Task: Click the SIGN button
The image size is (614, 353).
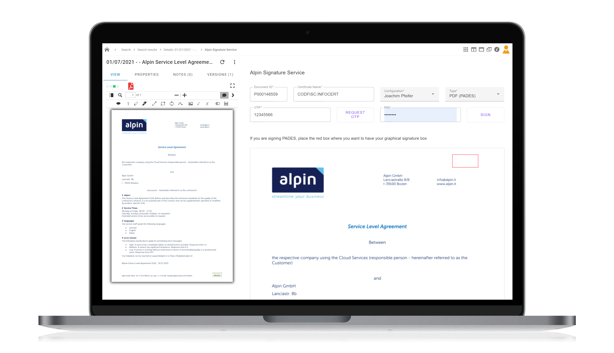Action: [x=486, y=114]
